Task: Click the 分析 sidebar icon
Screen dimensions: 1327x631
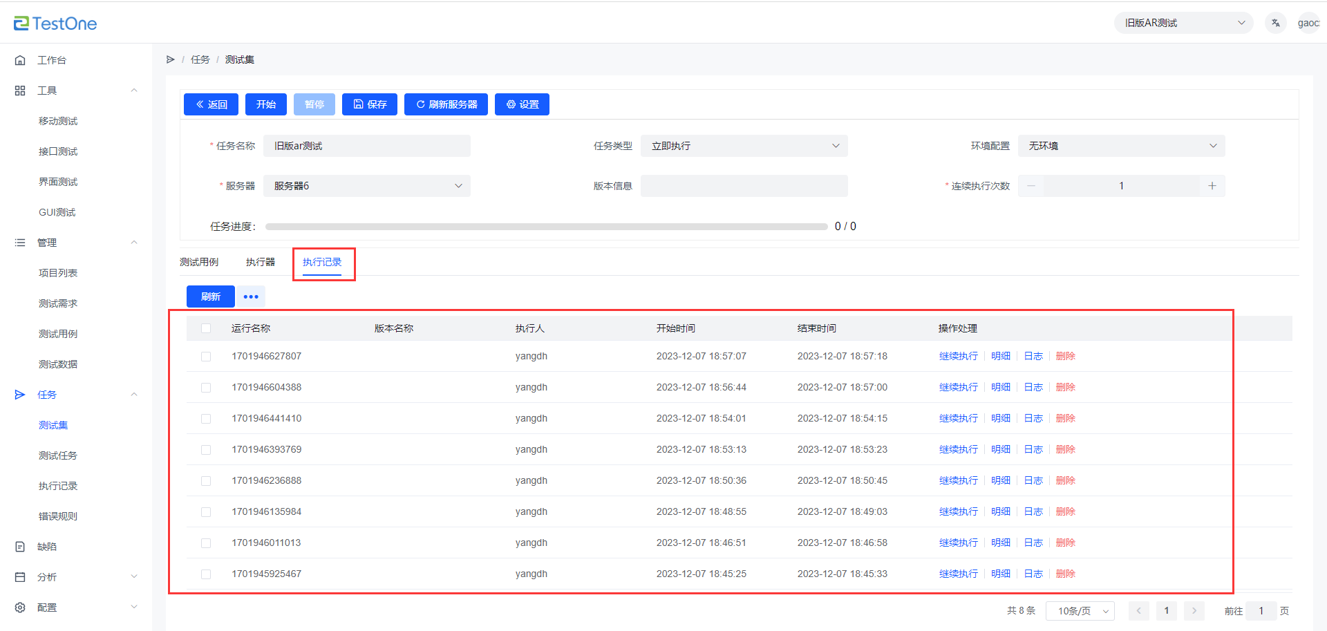Action: (20, 577)
